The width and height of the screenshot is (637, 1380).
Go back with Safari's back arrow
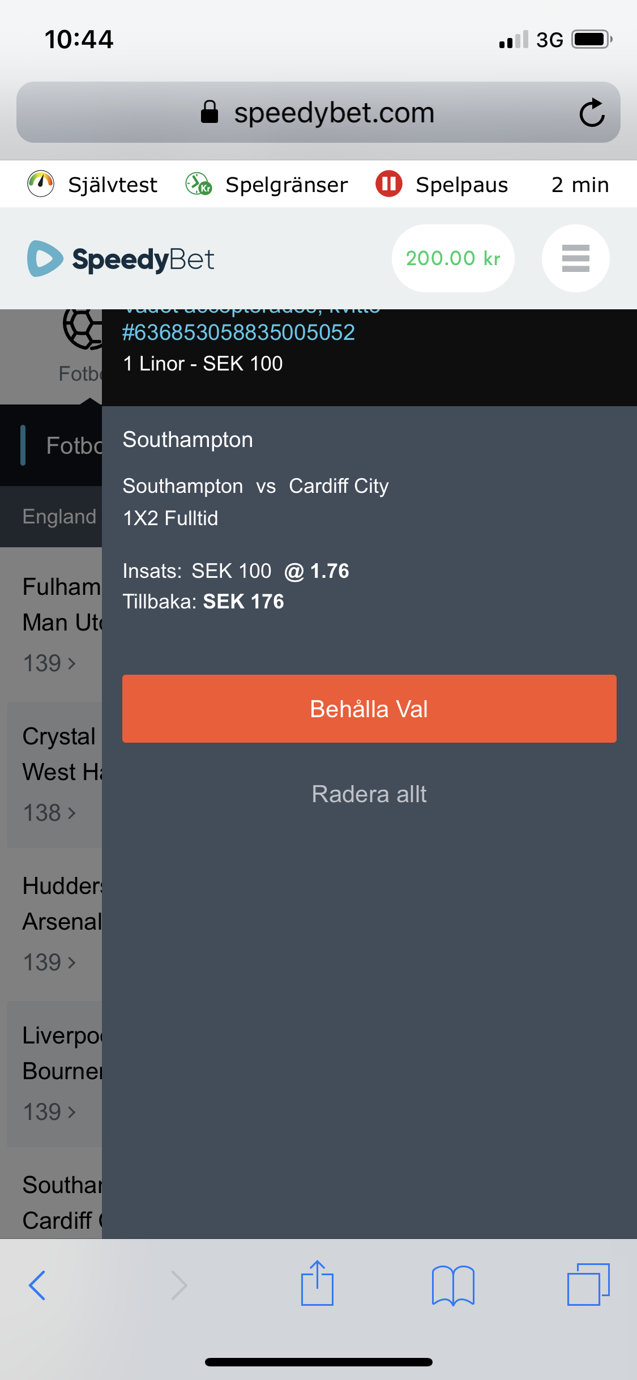point(37,1285)
